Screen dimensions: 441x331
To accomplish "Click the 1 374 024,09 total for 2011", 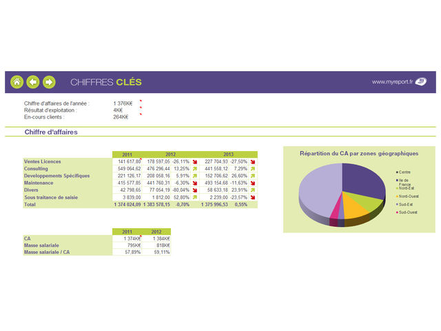I will (x=127, y=204).
